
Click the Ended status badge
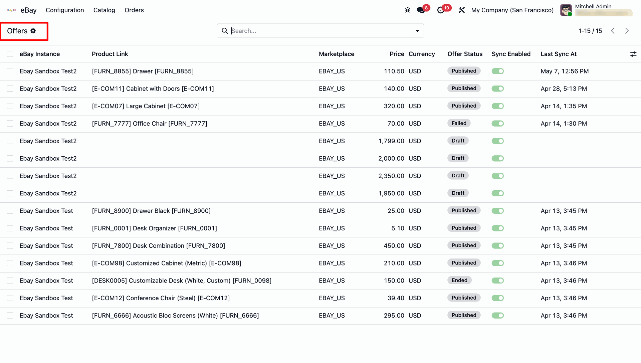point(459,280)
